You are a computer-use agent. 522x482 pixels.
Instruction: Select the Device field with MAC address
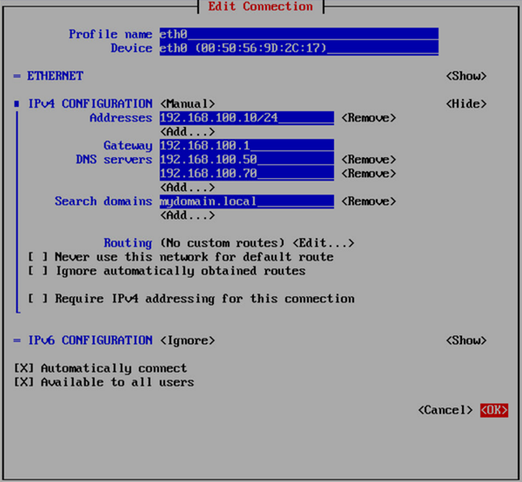pyautogui.click(x=299, y=49)
